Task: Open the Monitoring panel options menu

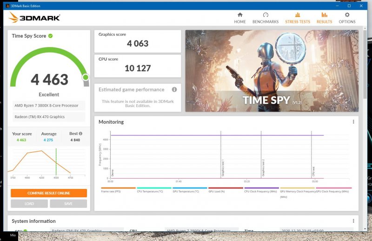Action: (x=353, y=122)
